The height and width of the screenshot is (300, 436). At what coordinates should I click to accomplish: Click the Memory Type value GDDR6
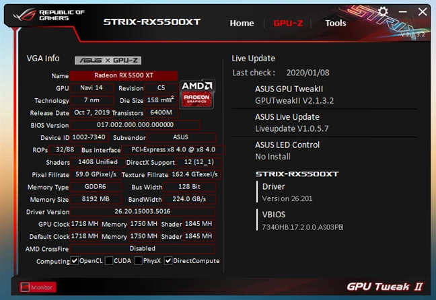pyautogui.click(x=96, y=187)
